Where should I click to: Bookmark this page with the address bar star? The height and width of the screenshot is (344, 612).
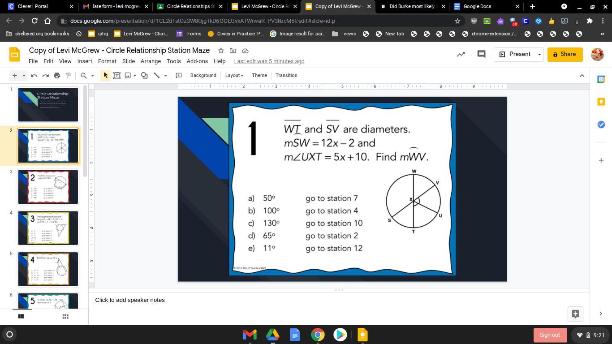click(457, 21)
